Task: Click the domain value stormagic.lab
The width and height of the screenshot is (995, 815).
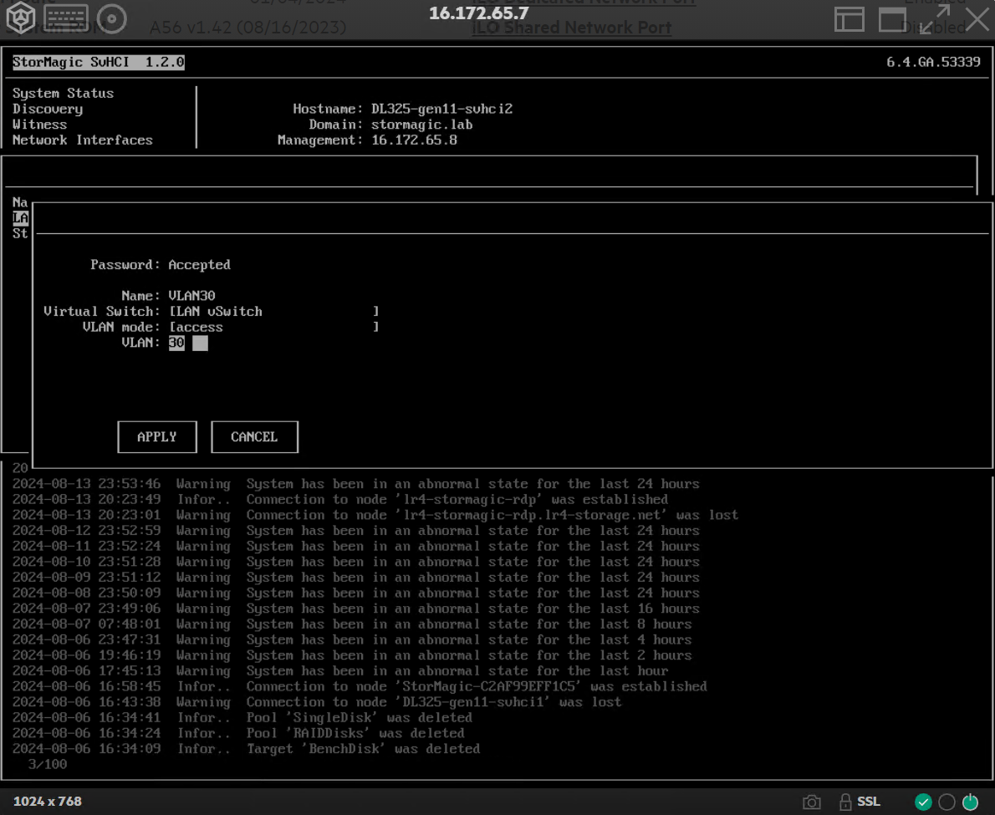Action: click(x=422, y=125)
